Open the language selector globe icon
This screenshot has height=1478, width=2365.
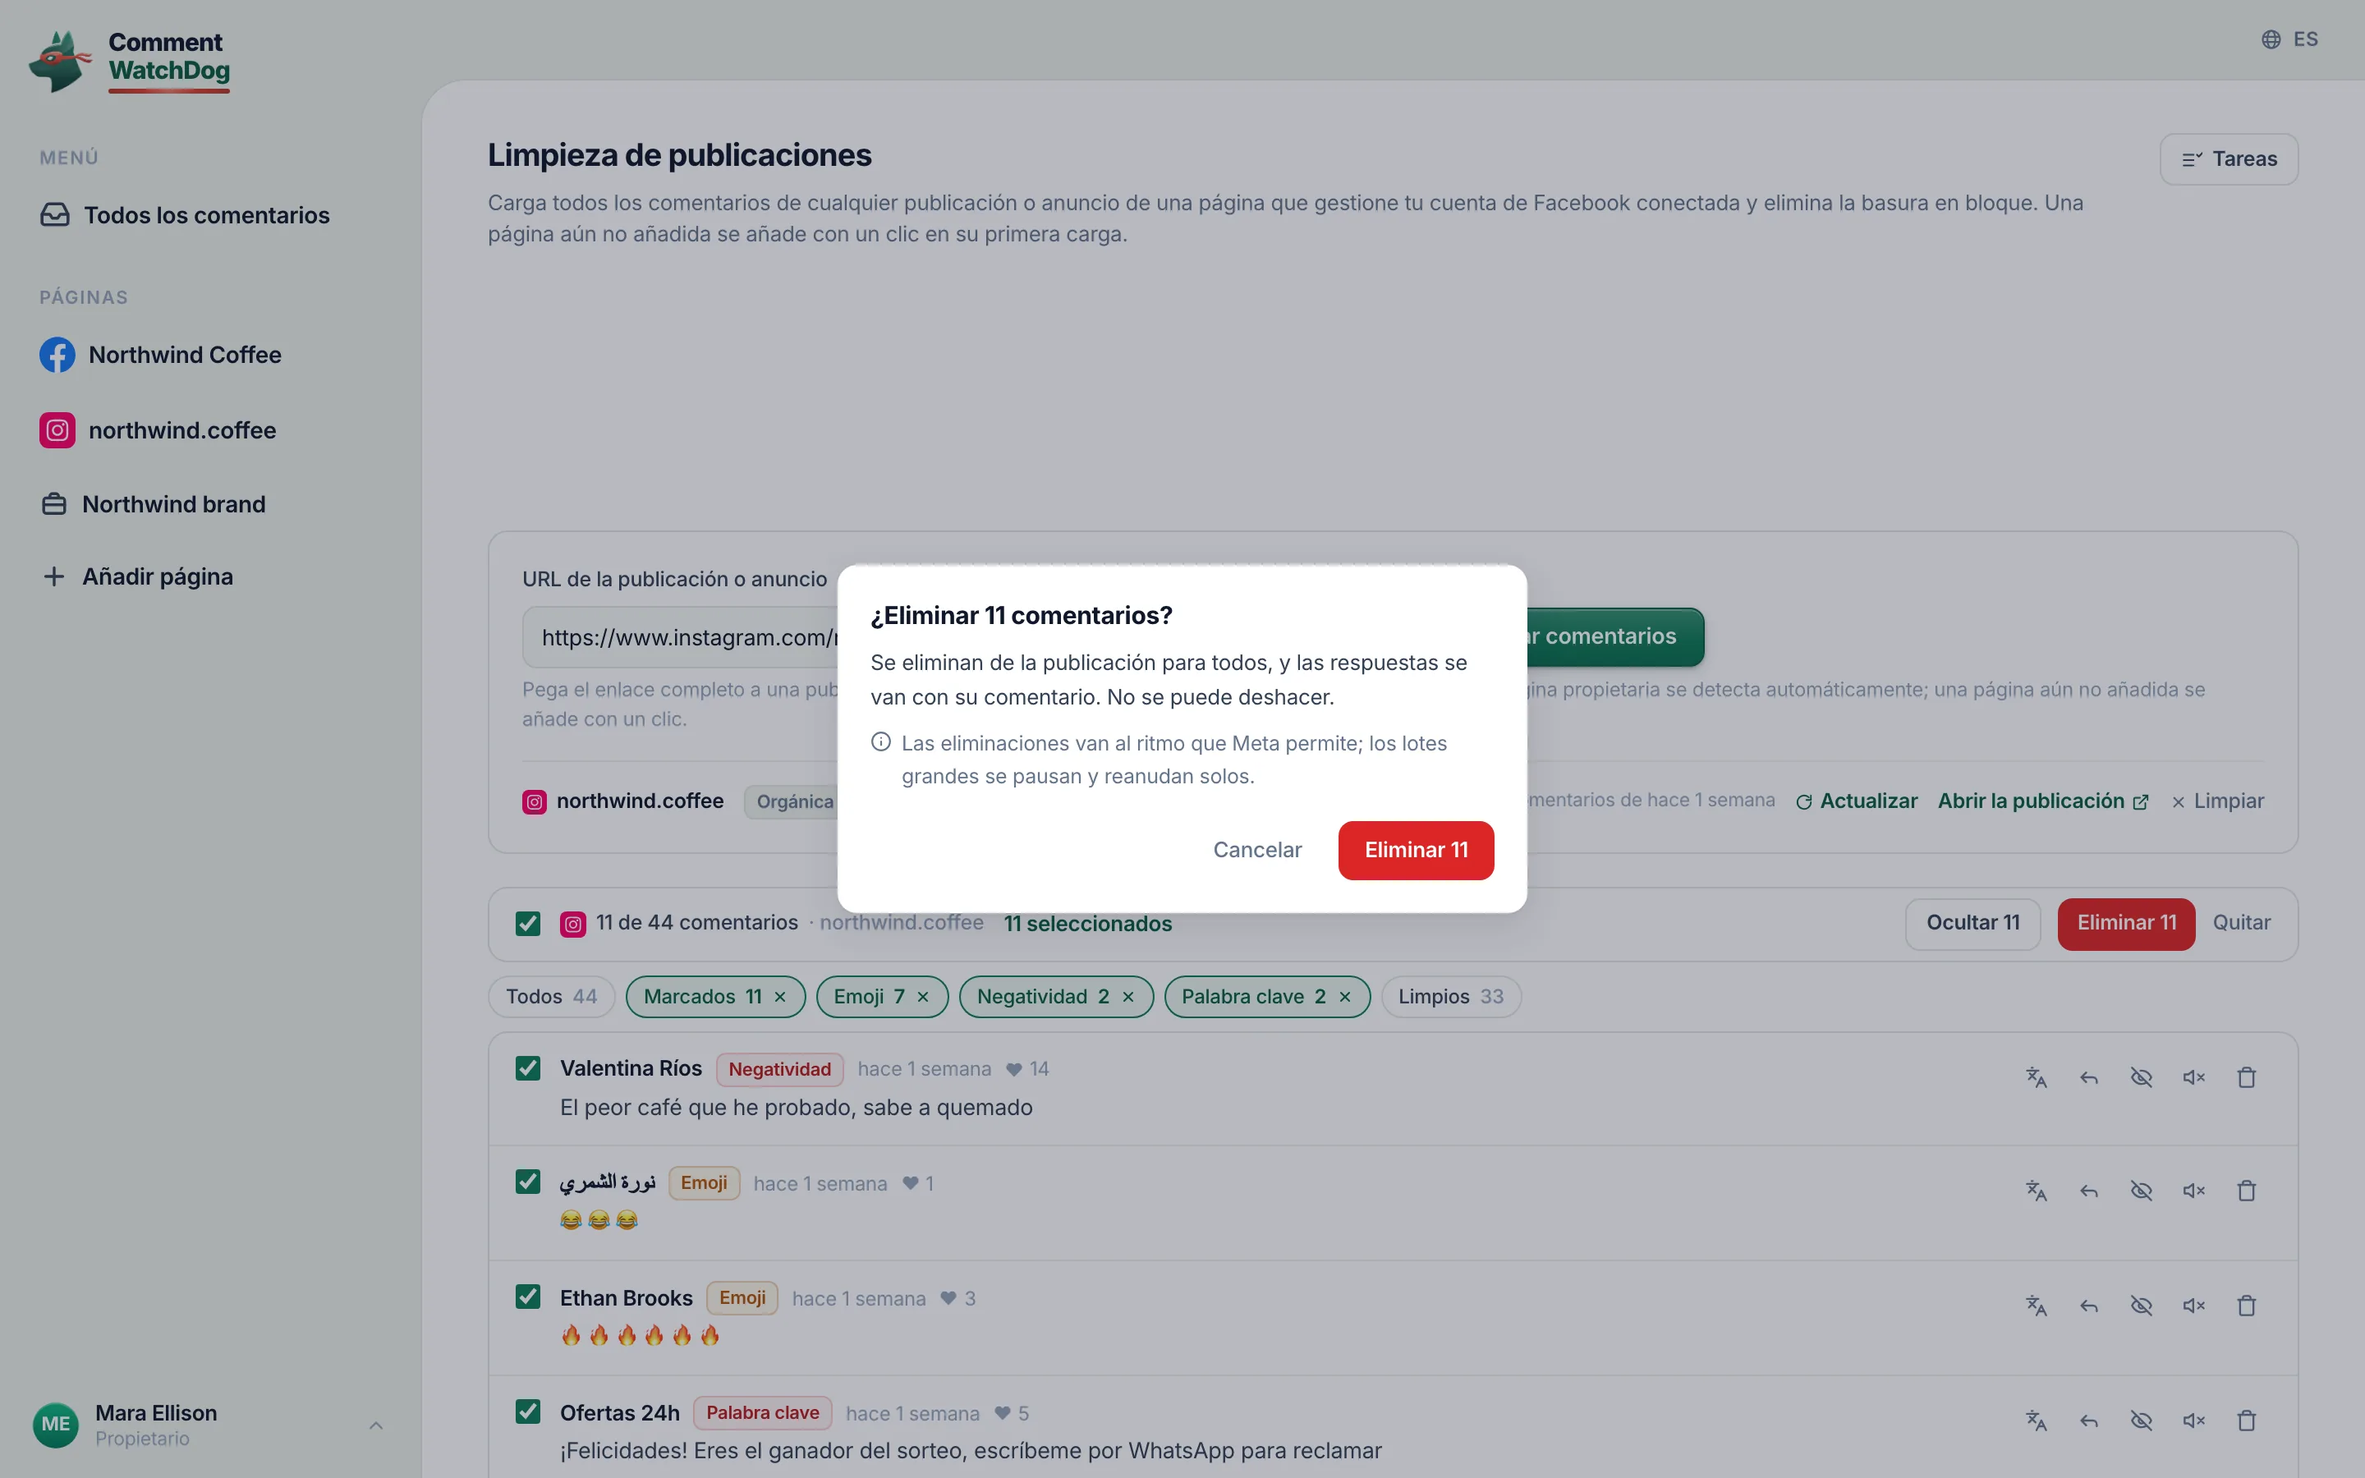click(x=2271, y=39)
